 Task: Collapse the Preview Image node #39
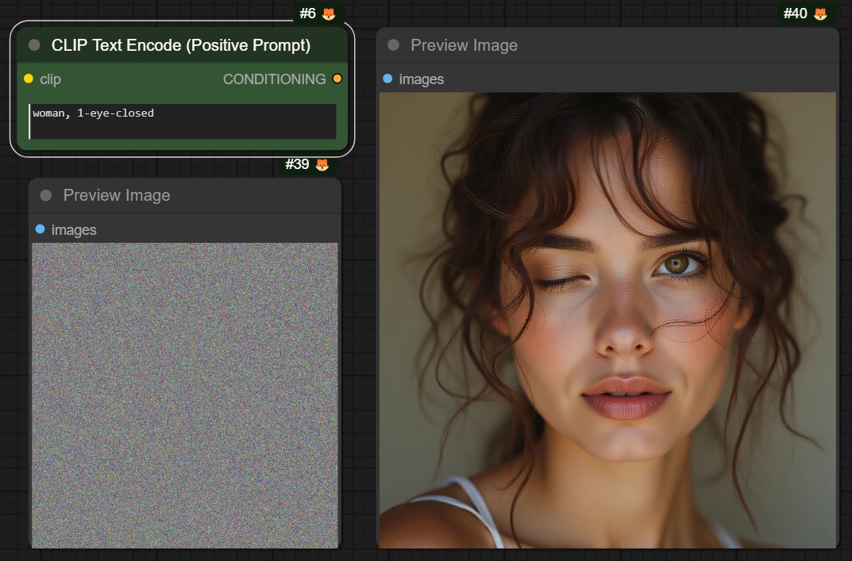coord(46,195)
